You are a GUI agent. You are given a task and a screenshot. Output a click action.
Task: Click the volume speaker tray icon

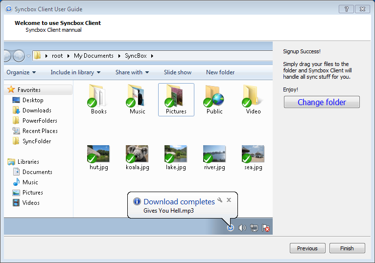pos(242,228)
